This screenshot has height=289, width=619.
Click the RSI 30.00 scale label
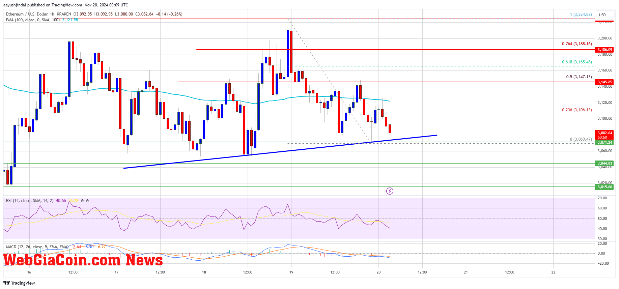[602, 239]
